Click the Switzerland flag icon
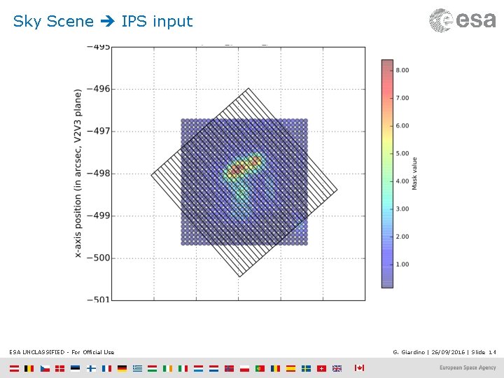The image size is (504, 378). click(x=322, y=368)
